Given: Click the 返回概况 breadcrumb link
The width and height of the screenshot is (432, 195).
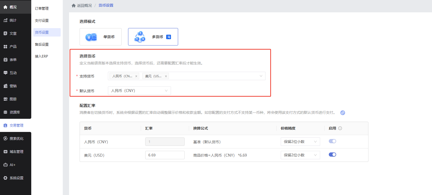Looking at the screenshot, I should (x=84, y=6).
